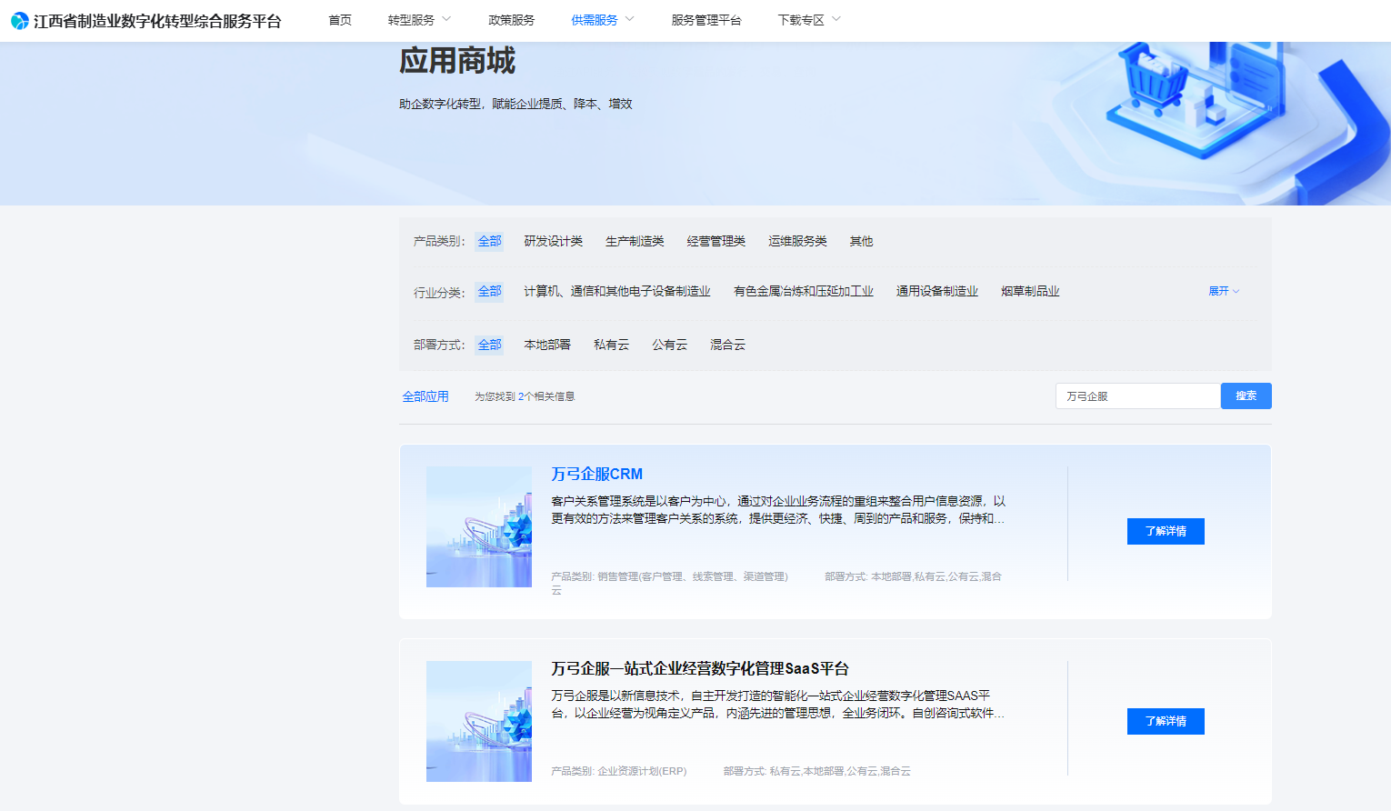Focus the search field containing 万弓企服
Image resolution: width=1391 pixels, height=811 pixels.
pyautogui.click(x=1136, y=396)
